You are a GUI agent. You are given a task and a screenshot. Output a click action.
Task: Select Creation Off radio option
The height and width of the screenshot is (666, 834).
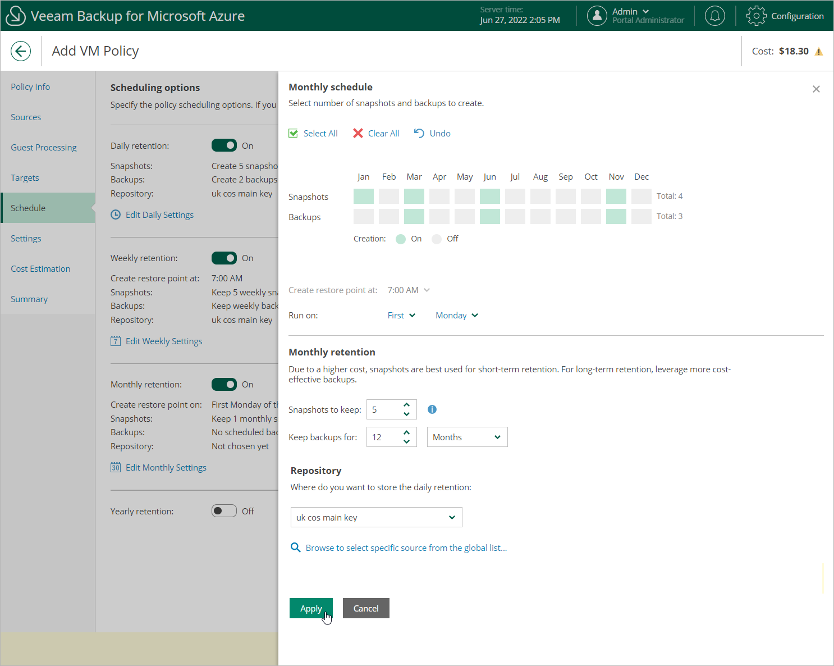coord(437,239)
